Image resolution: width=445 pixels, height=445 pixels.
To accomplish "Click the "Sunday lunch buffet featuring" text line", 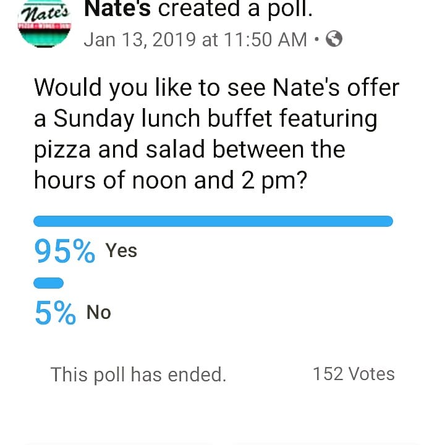I will 205,118.
